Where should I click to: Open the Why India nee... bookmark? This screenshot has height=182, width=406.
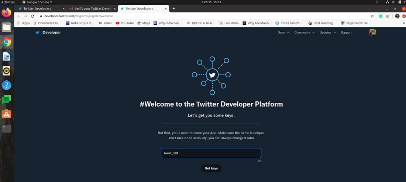click(x=168, y=23)
